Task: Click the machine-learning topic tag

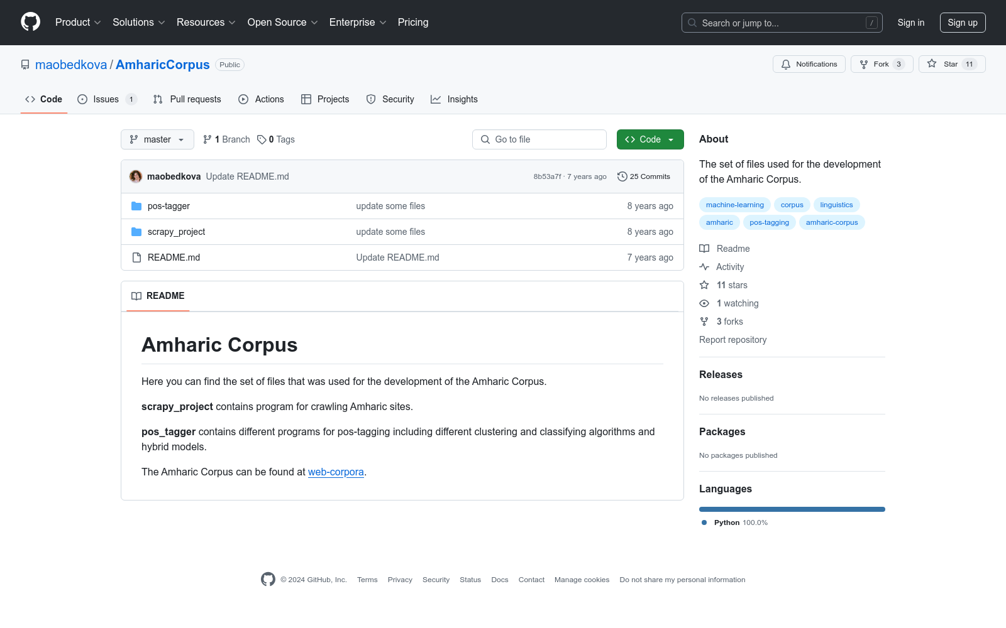Action: click(x=735, y=205)
